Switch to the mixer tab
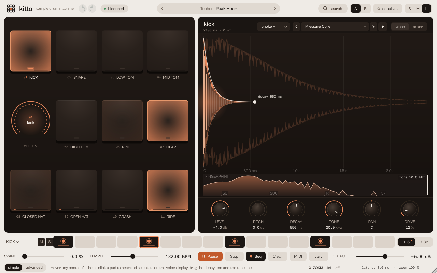This screenshot has height=273, width=437. 418,27
